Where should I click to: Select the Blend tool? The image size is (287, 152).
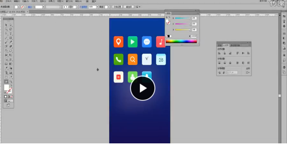coord(11,68)
